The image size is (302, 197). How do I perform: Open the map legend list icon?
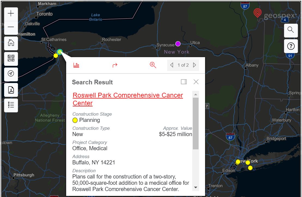(11, 105)
